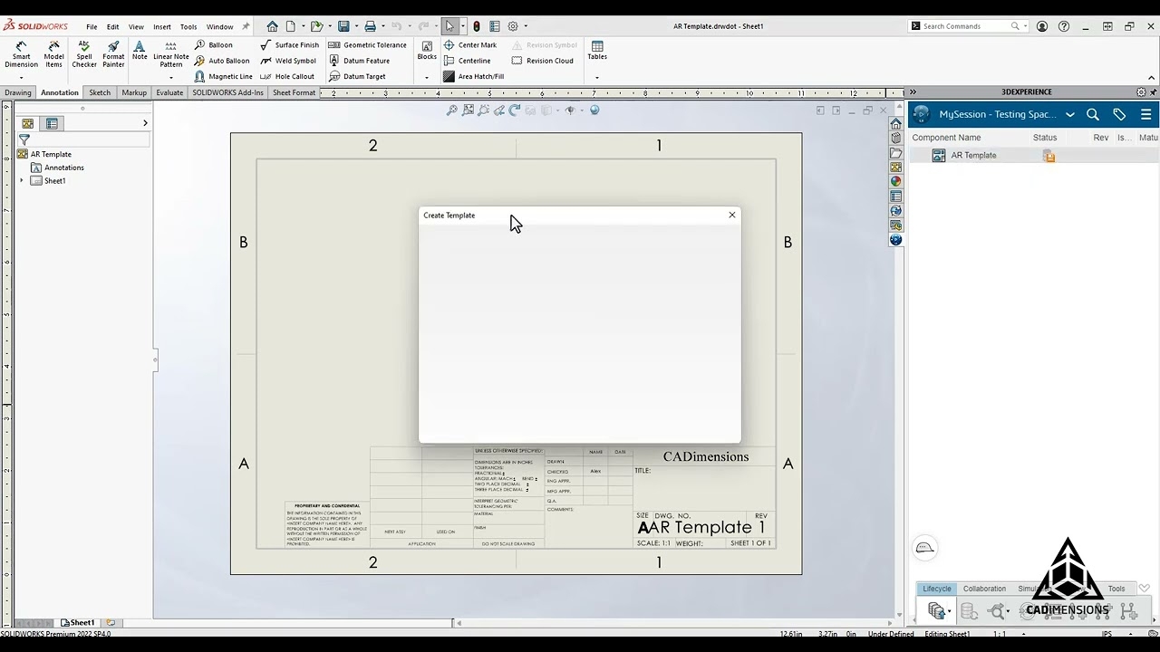Select AR Template row in component list
The height and width of the screenshot is (652, 1160).
point(1034,156)
